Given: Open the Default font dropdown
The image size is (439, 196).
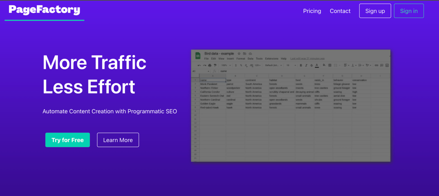Looking at the screenshot, I should 274,65.
